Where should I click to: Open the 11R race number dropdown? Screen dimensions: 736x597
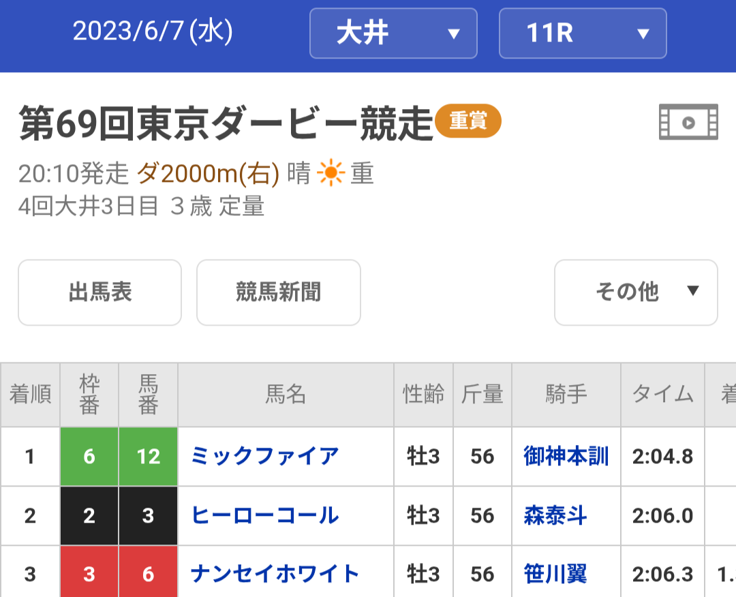pyautogui.click(x=583, y=33)
